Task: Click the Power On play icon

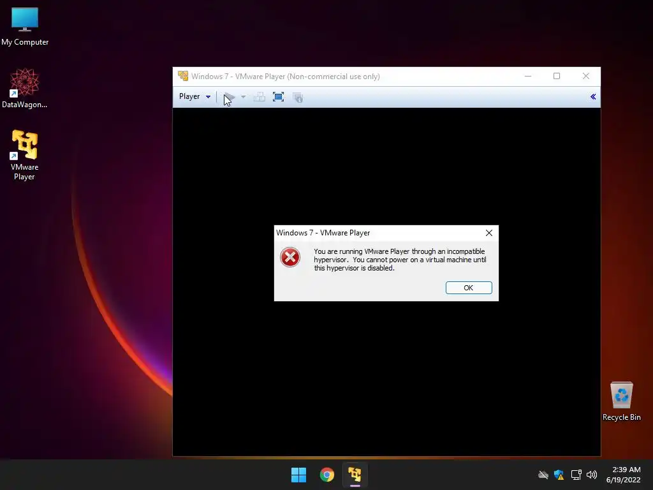Action: click(x=229, y=97)
